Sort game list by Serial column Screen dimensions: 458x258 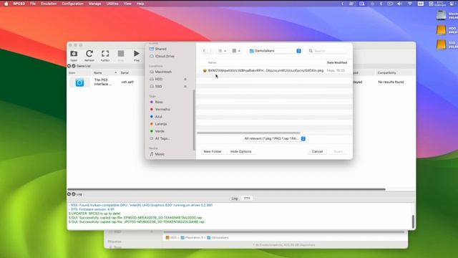pyautogui.click(x=125, y=72)
